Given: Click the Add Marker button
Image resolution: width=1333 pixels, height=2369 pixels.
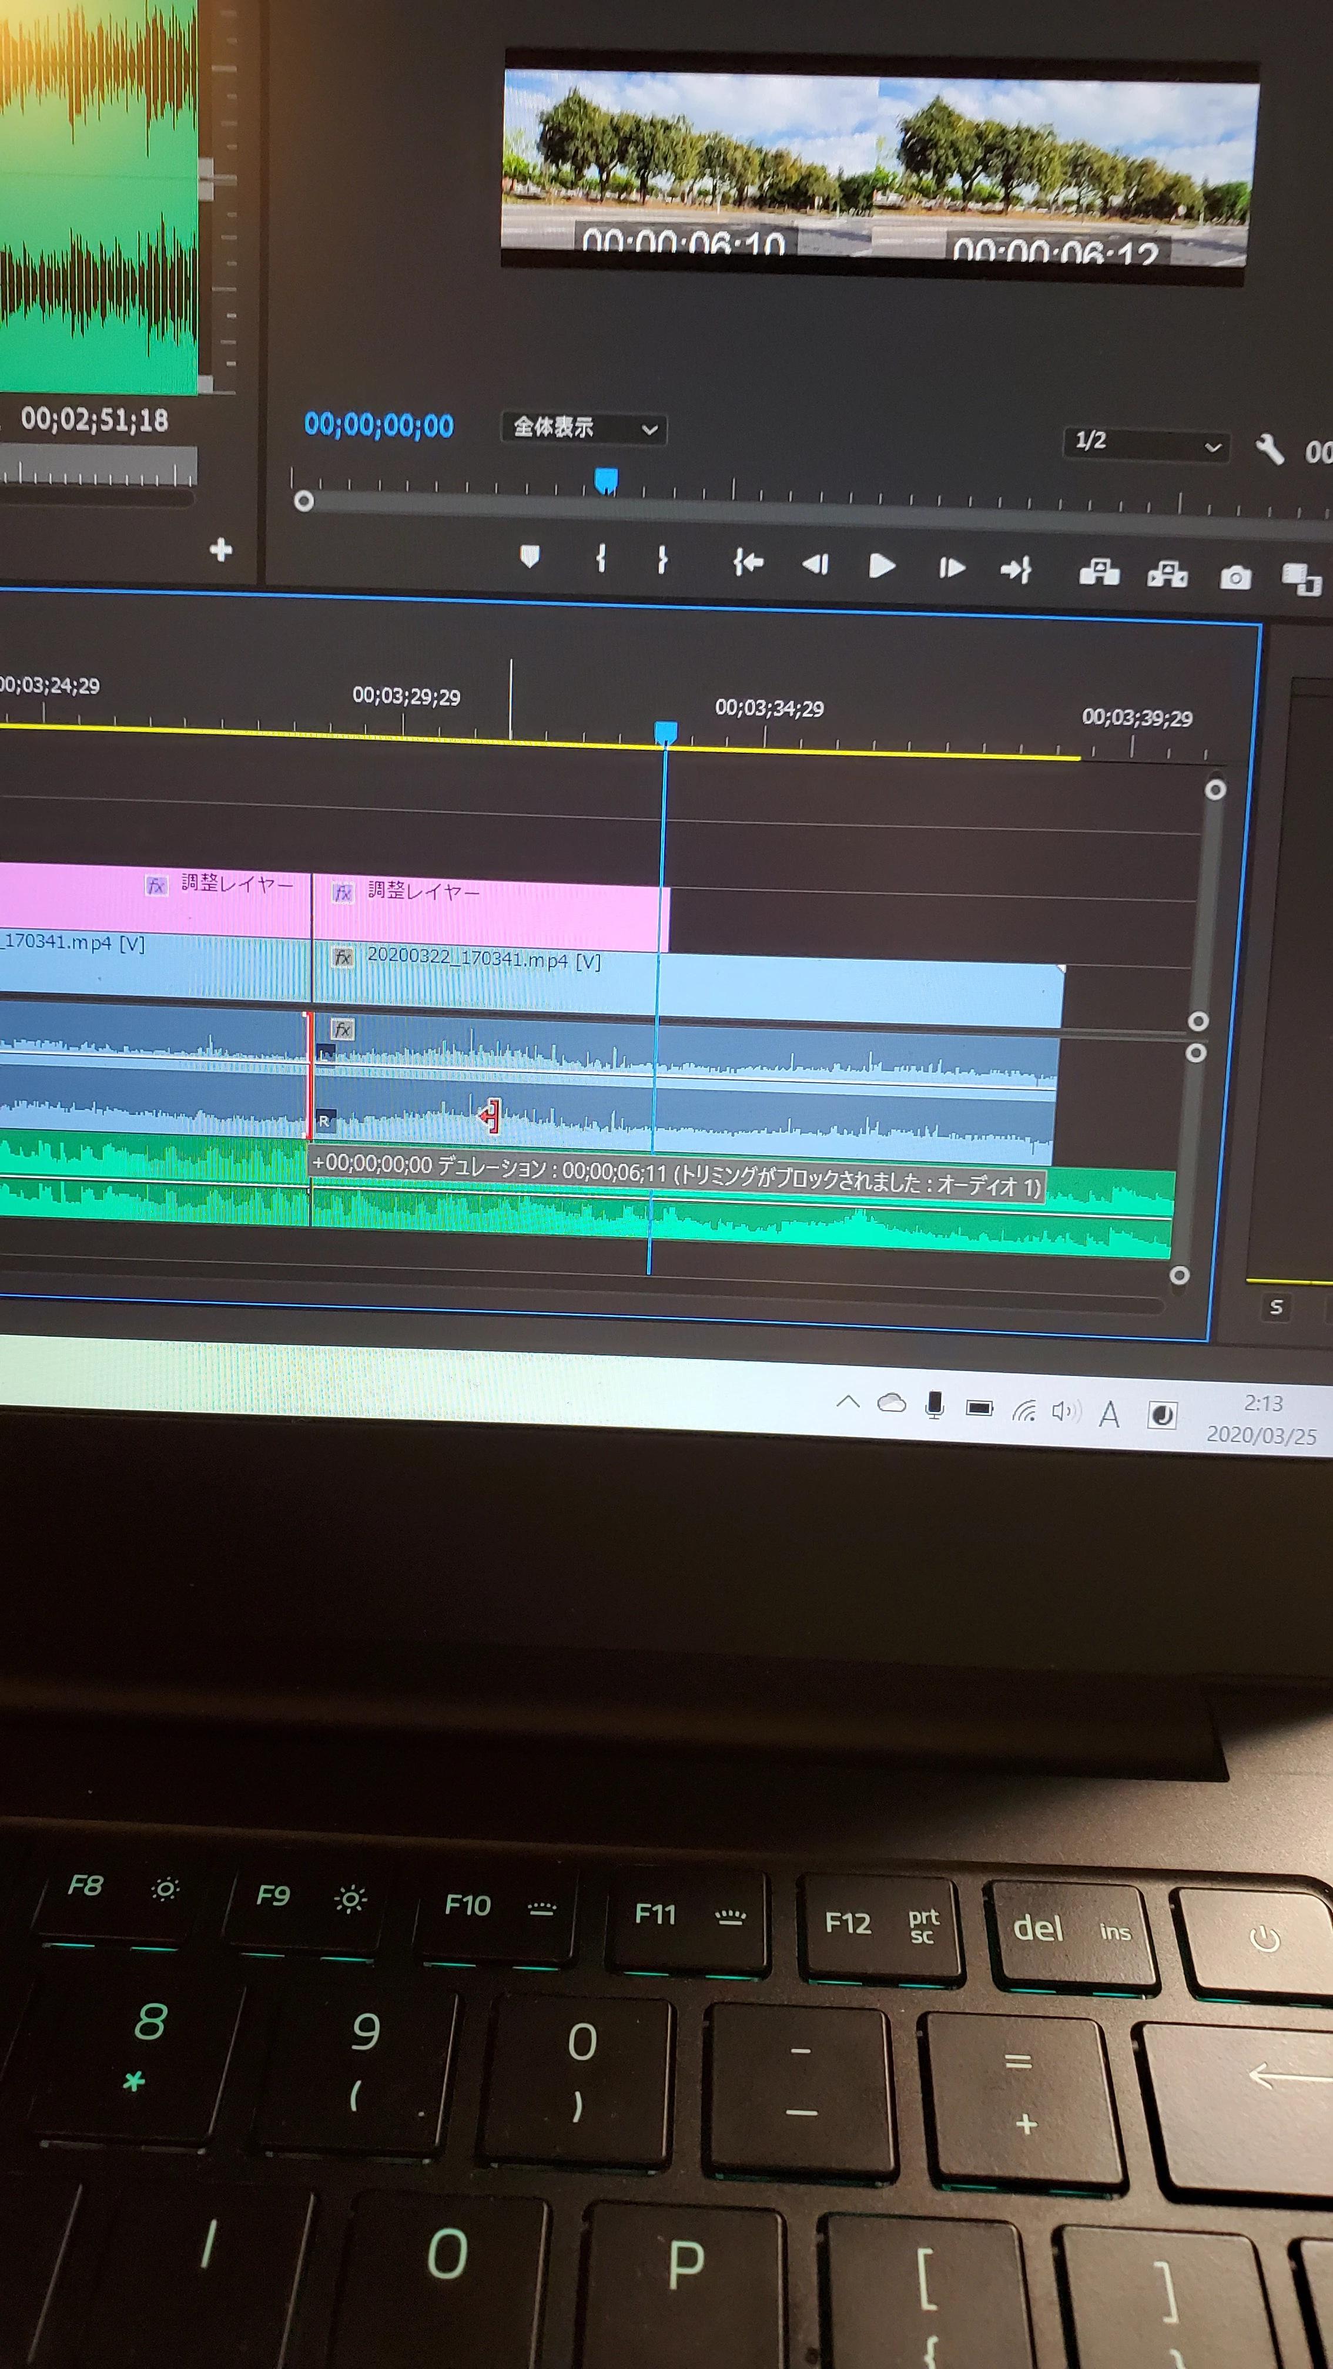Looking at the screenshot, I should click(x=529, y=556).
